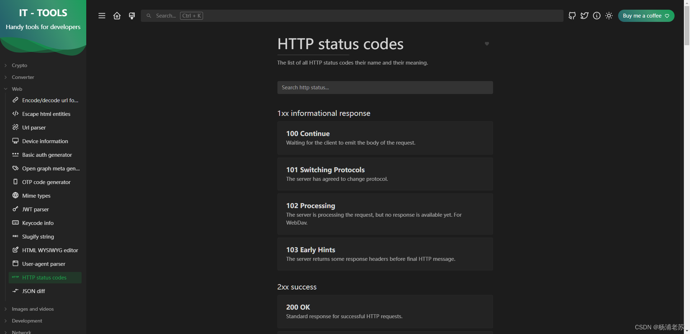Screen dimensions: 690x334
Task: Expand the Development category
Action: 27,321
